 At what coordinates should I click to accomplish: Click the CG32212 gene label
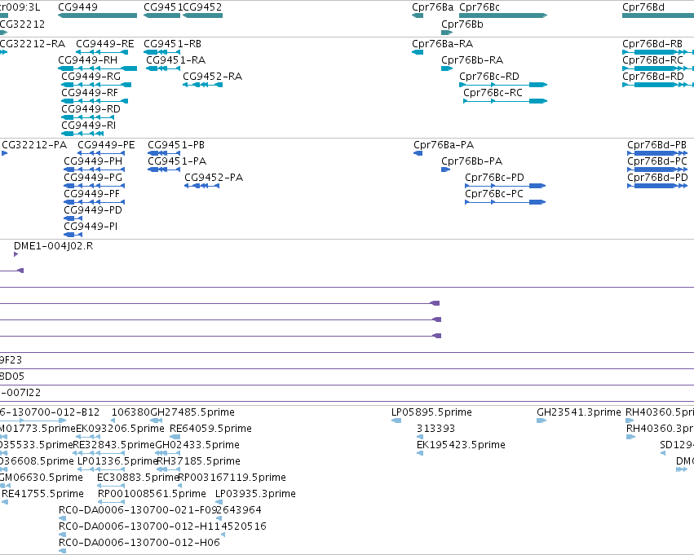tap(22, 24)
